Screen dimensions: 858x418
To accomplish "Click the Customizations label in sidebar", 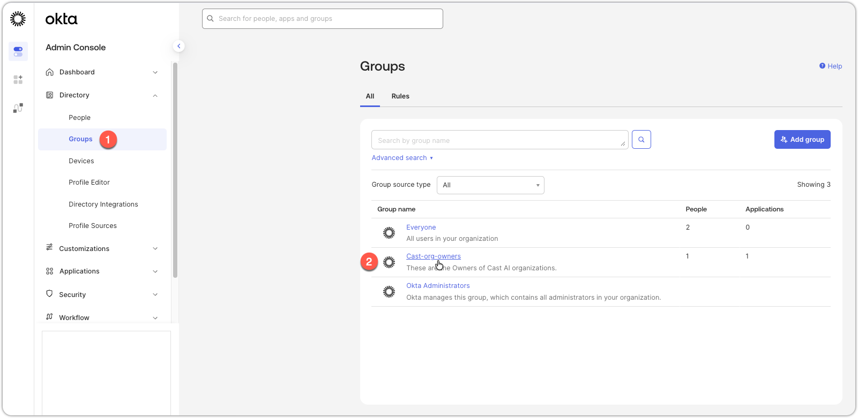I will point(84,249).
